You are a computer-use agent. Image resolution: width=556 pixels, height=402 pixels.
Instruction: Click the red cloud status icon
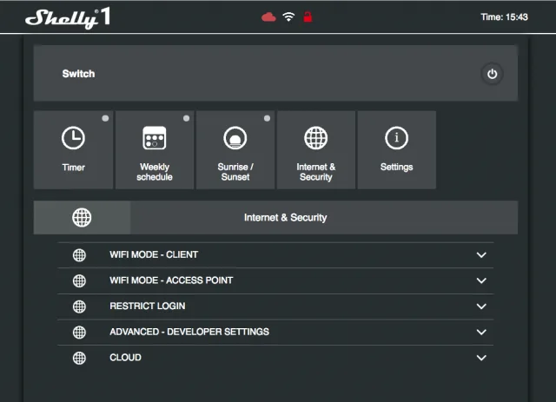pyautogui.click(x=269, y=17)
